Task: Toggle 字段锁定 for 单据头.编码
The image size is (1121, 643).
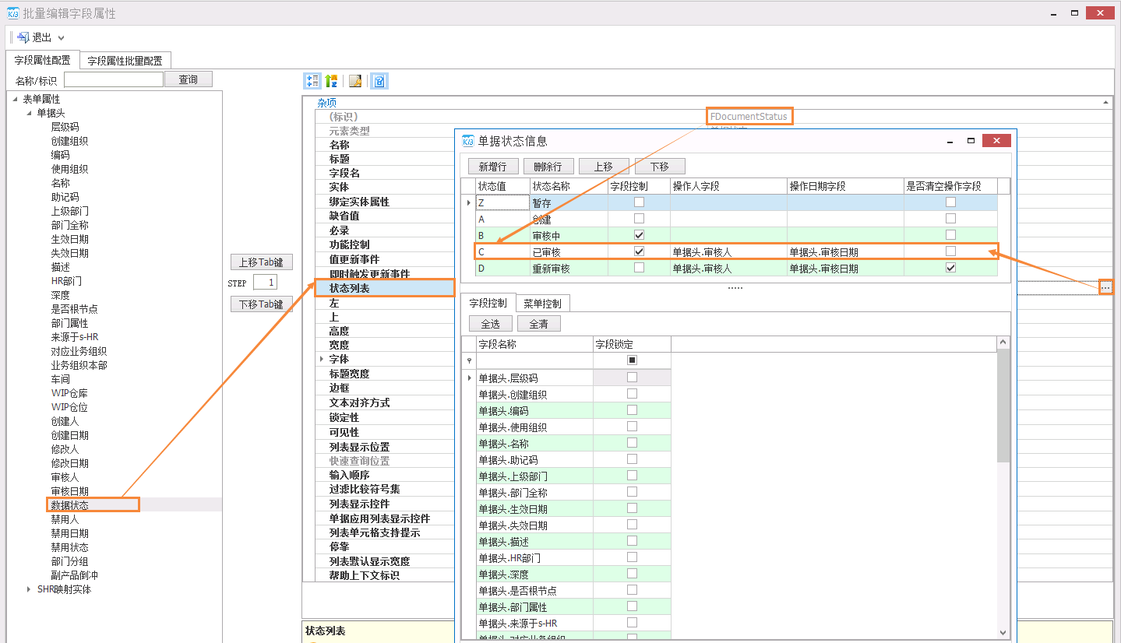Action: point(632,410)
